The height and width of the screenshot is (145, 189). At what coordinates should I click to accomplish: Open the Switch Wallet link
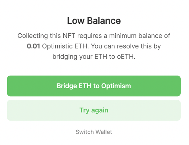[x=94, y=132]
